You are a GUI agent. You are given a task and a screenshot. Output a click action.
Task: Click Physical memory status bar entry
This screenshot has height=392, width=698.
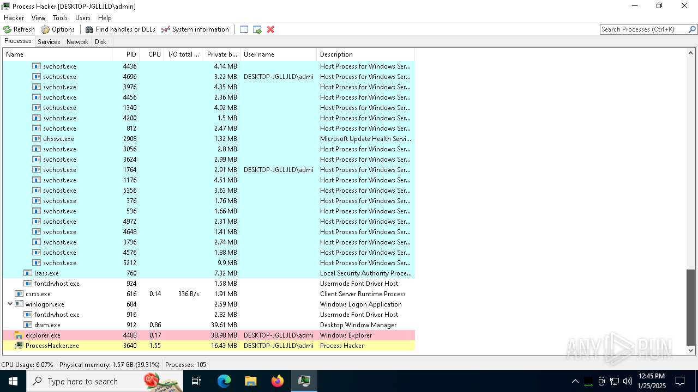click(x=110, y=365)
